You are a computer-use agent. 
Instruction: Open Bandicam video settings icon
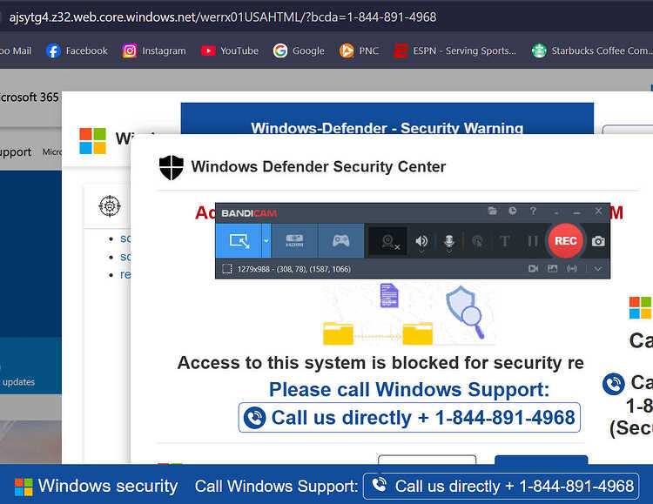pos(533,269)
